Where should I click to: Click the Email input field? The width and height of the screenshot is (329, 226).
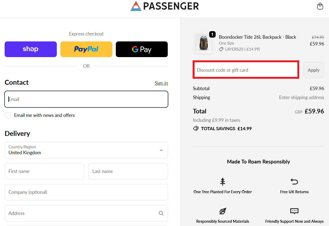pos(86,99)
